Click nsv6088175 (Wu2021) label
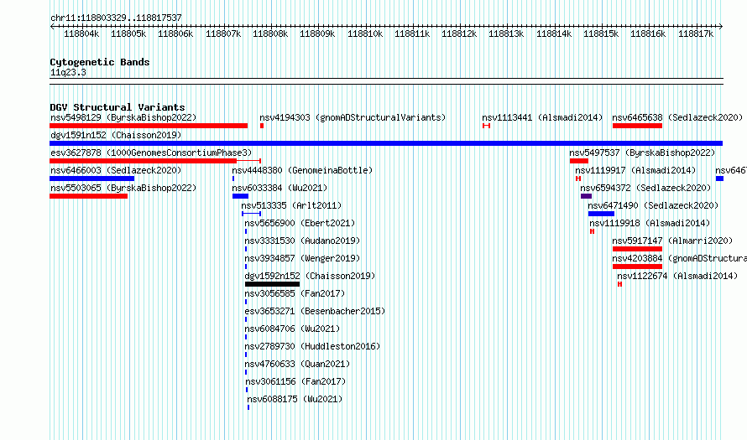Screen dimensions: 747x440 click(295, 399)
